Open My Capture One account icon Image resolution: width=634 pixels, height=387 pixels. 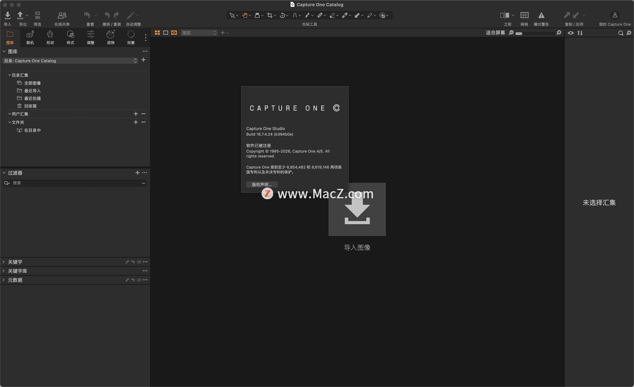(615, 15)
